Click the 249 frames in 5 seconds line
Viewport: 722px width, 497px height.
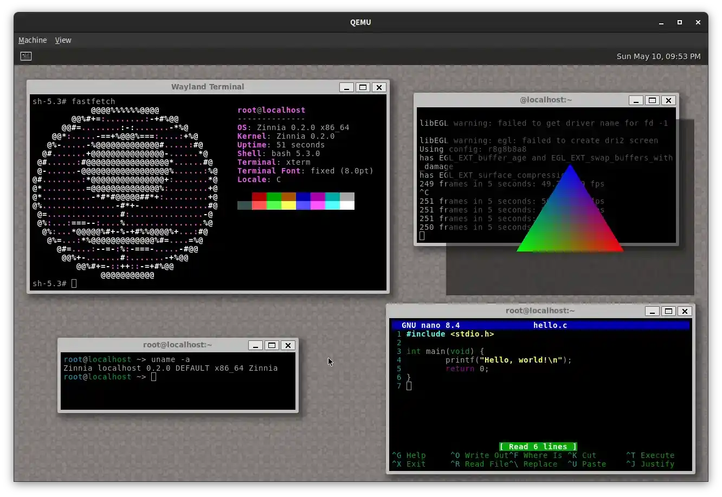coord(512,184)
